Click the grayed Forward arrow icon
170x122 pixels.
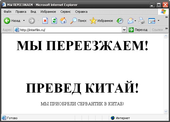pos(32,21)
